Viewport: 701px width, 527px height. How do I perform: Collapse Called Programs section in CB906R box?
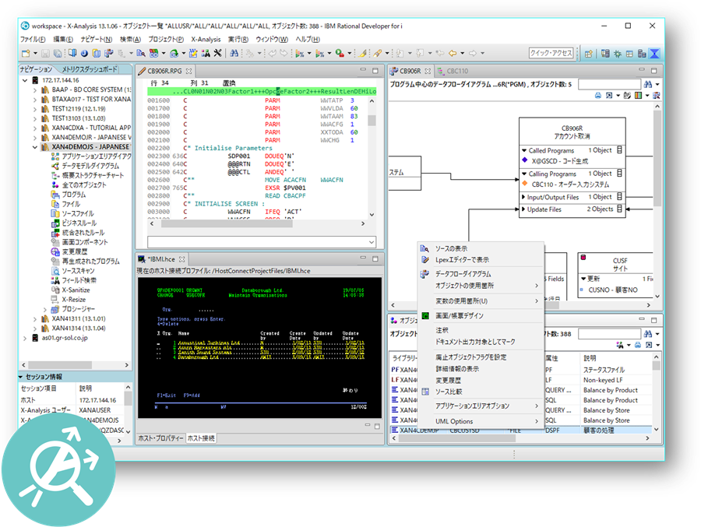coord(524,151)
